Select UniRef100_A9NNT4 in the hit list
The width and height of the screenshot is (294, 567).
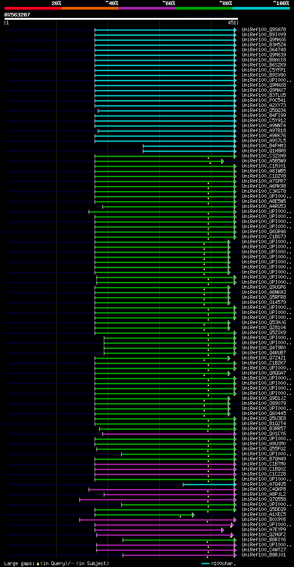[264, 126]
